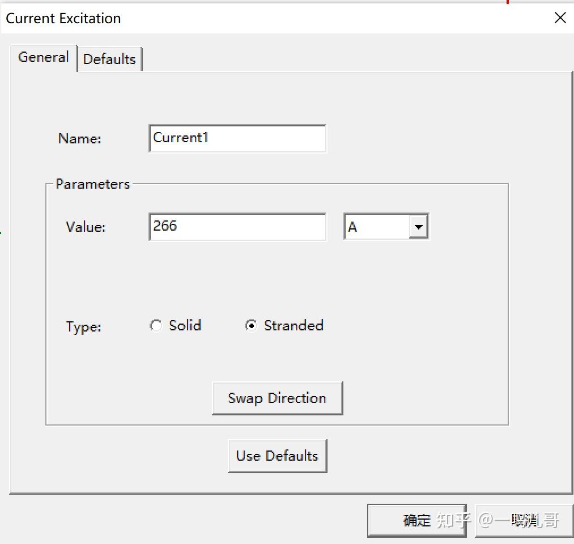
Task: Confirm with the 确定 button
Action: (x=416, y=520)
